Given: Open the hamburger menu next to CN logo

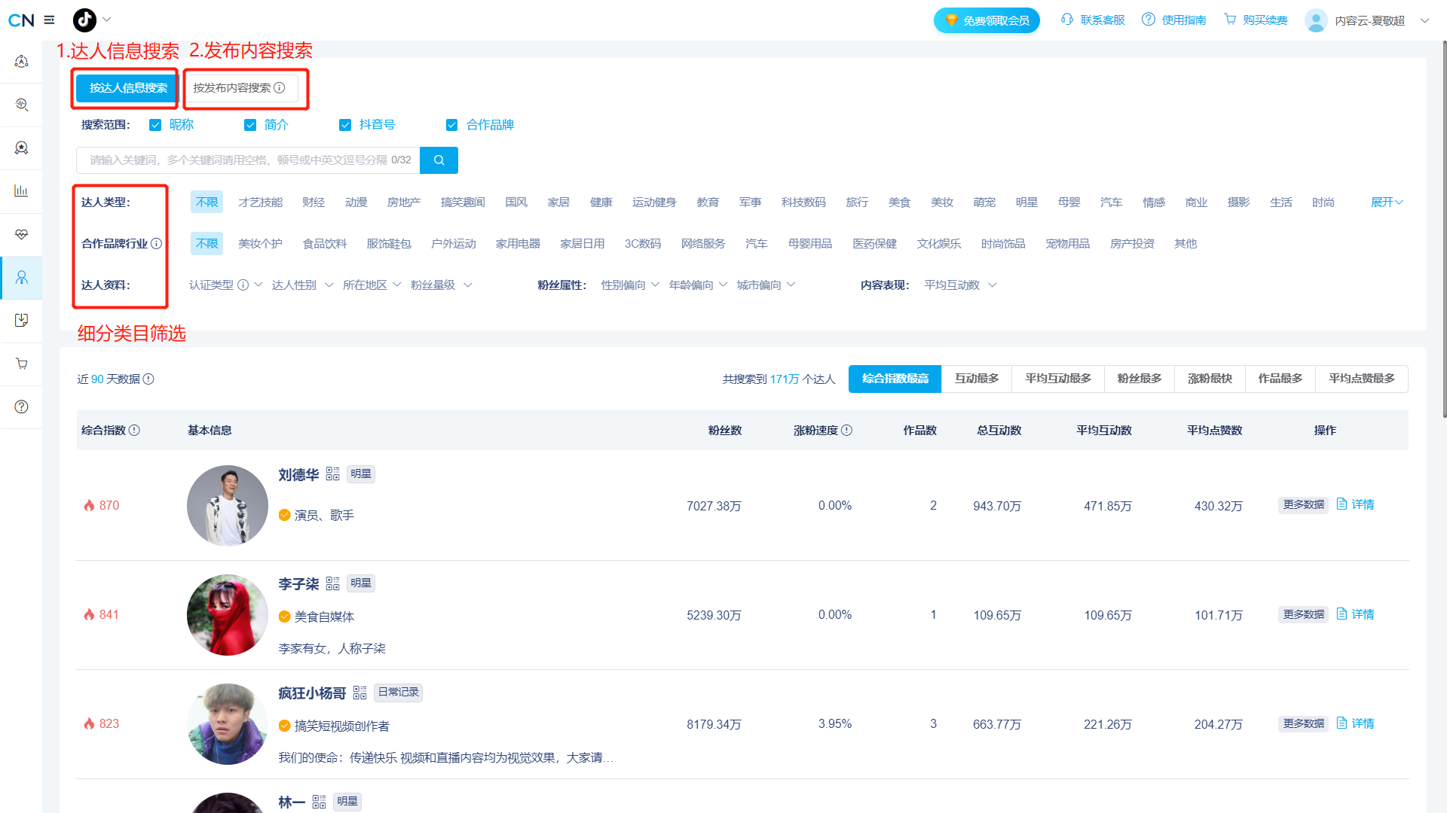Looking at the screenshot, I should click(50, 20).
